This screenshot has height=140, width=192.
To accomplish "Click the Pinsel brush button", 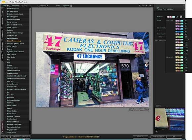I will click(140, 137).
